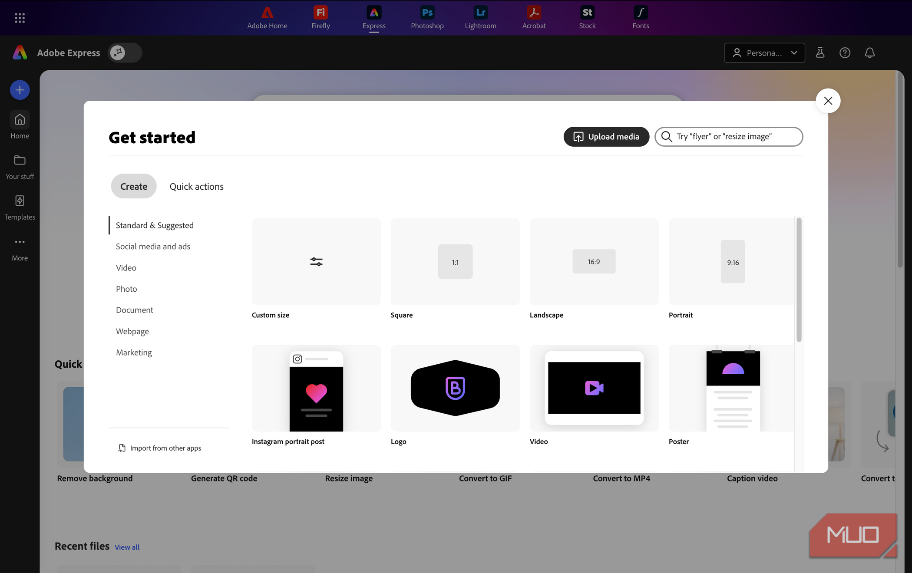The image size is (912, 573).
Task: Click the search field in Get started
Action: (729, 137)
